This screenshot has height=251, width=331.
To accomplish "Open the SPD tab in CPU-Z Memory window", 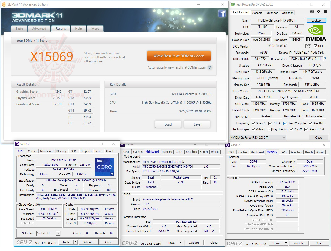I will [x=284, y=152].
